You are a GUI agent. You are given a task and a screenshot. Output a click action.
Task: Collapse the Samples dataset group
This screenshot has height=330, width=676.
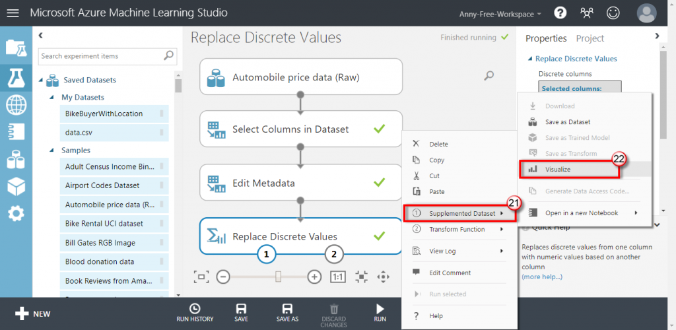click(x=53, y=150)
